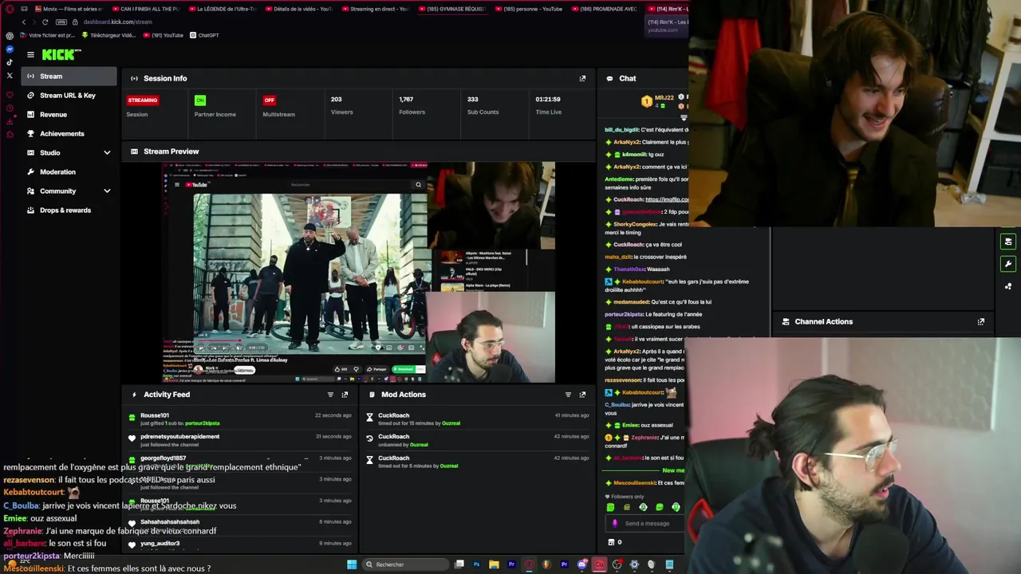Select Stream in the sidebar

70,77
